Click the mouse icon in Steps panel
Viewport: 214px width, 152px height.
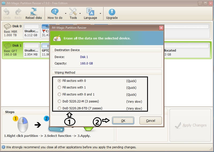(x=23, y=124)
